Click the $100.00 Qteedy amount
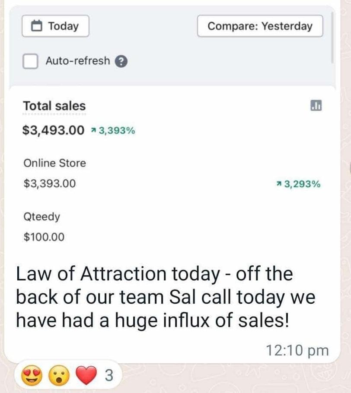Image resolution: width=351 pixels, height=393 pixels. (x=44, y=237)
